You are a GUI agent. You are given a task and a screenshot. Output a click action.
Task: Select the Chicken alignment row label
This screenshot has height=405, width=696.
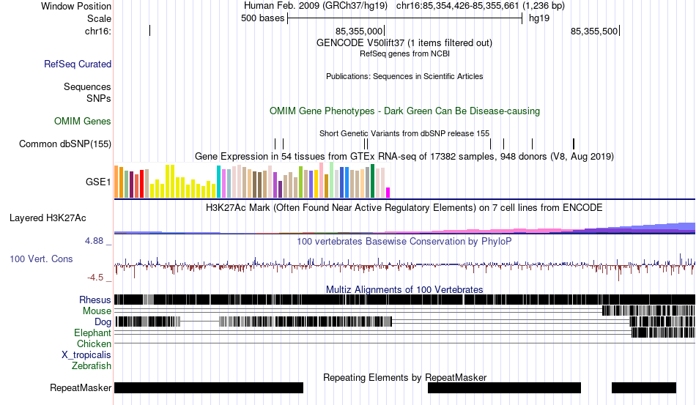click(94, 343)
